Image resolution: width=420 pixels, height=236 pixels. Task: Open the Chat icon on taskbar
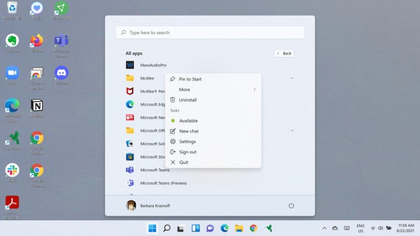click(x=210, y=228)
